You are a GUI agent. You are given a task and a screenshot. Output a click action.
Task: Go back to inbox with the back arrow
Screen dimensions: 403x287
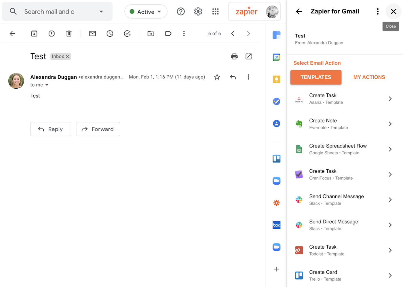pyautogui.click(x=12, y=33)
